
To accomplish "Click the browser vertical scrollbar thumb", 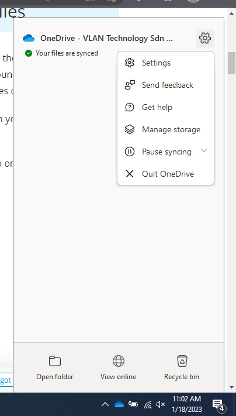I will [232, 63].
